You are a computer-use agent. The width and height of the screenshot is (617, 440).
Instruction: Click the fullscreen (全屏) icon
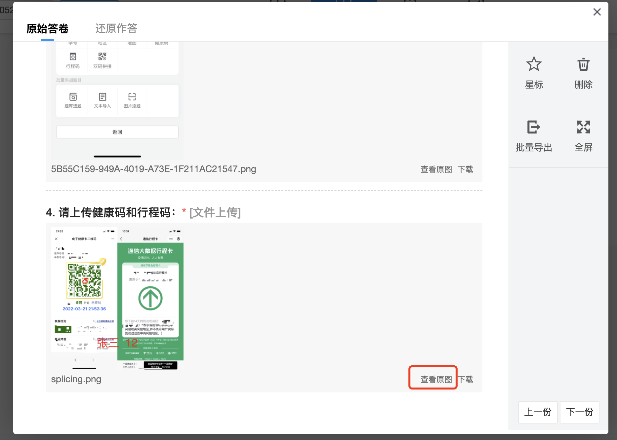(x=583, y=127)
